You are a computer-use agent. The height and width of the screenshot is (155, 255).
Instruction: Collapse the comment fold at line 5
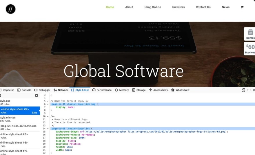48,101
